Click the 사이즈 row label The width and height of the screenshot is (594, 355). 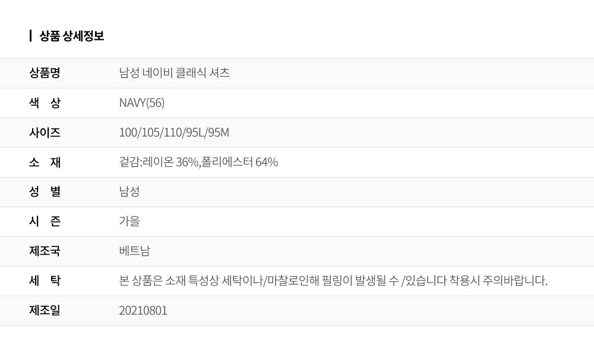(x=45, y=132)
